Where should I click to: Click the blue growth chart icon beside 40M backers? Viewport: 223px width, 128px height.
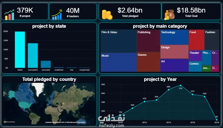pos(57,15)
